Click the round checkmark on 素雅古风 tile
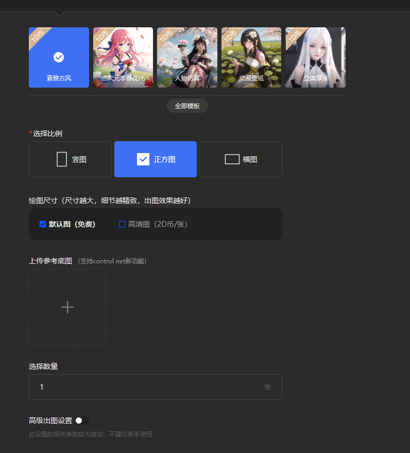Screen dimensions: 410x453 click(59, 57)
